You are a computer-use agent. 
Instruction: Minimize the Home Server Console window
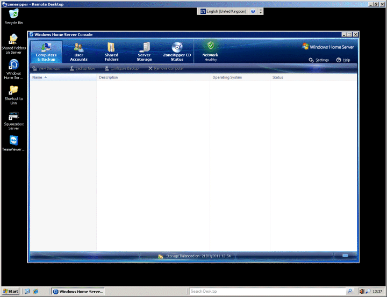pos(344,35)
